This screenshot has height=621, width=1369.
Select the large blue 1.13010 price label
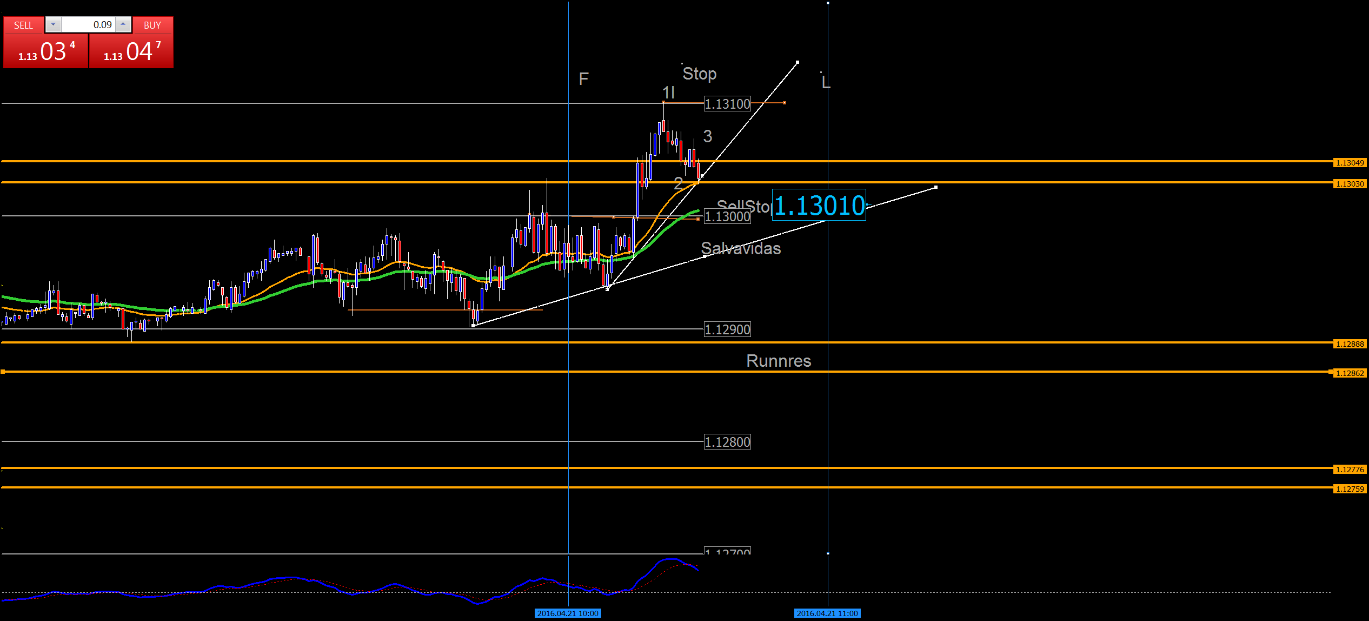point(819,205)
